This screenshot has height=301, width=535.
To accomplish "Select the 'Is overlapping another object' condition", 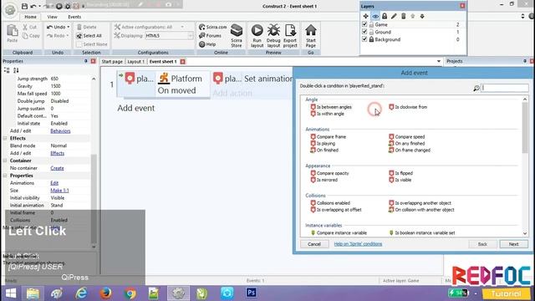I will [420, 203].
